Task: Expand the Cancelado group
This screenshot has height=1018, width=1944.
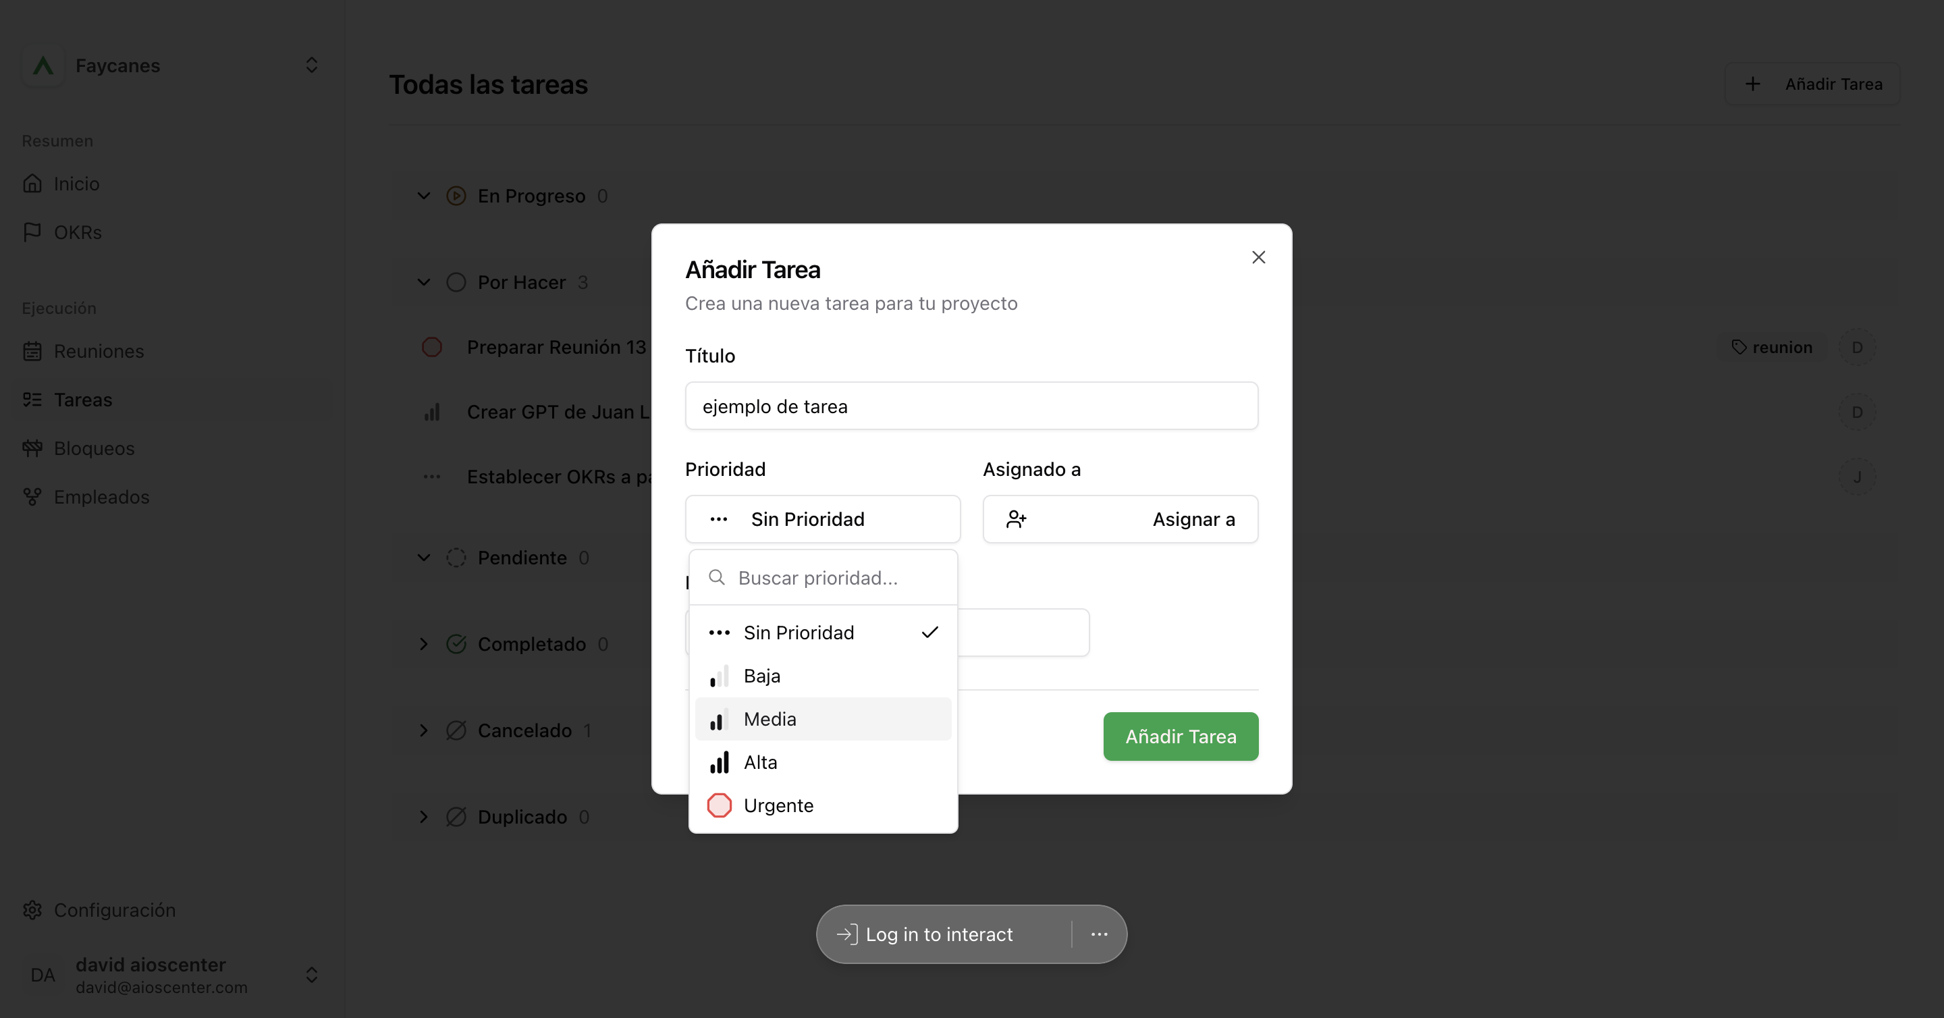Action: click(423, 730)
